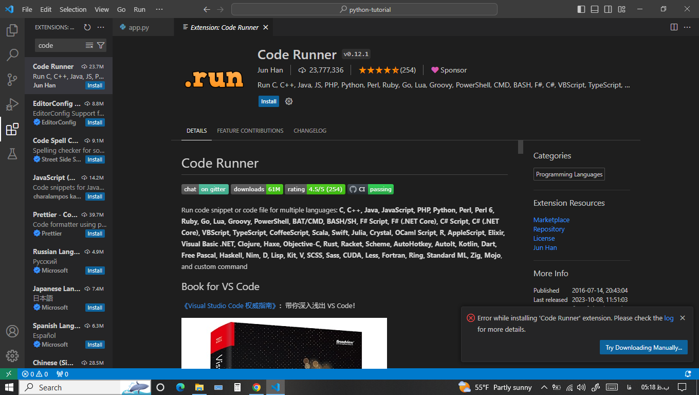This screenshot has height=395, width=699.
Task: Click the python-tutorial command center search
Action: point(364,9)
